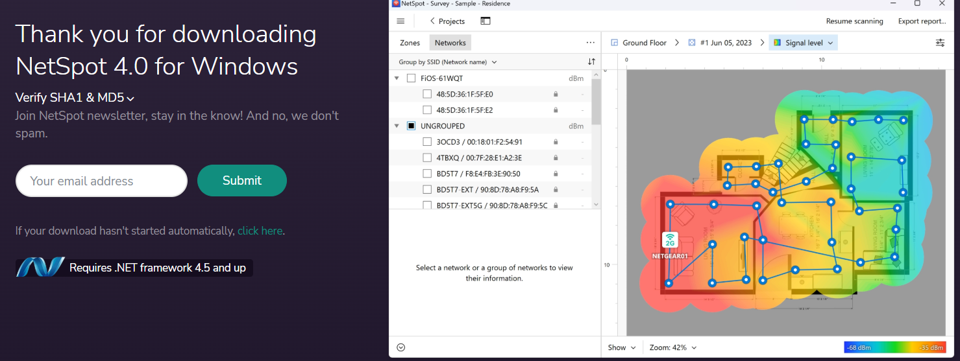The height and width of the screenshot is (361, 960).
Task: Check the FiOS-61WQT group checkbox
Action: (x=411, y=78)
